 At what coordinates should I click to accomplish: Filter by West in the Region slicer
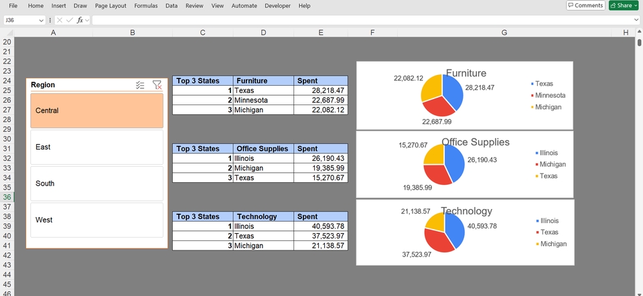[96, 220]
